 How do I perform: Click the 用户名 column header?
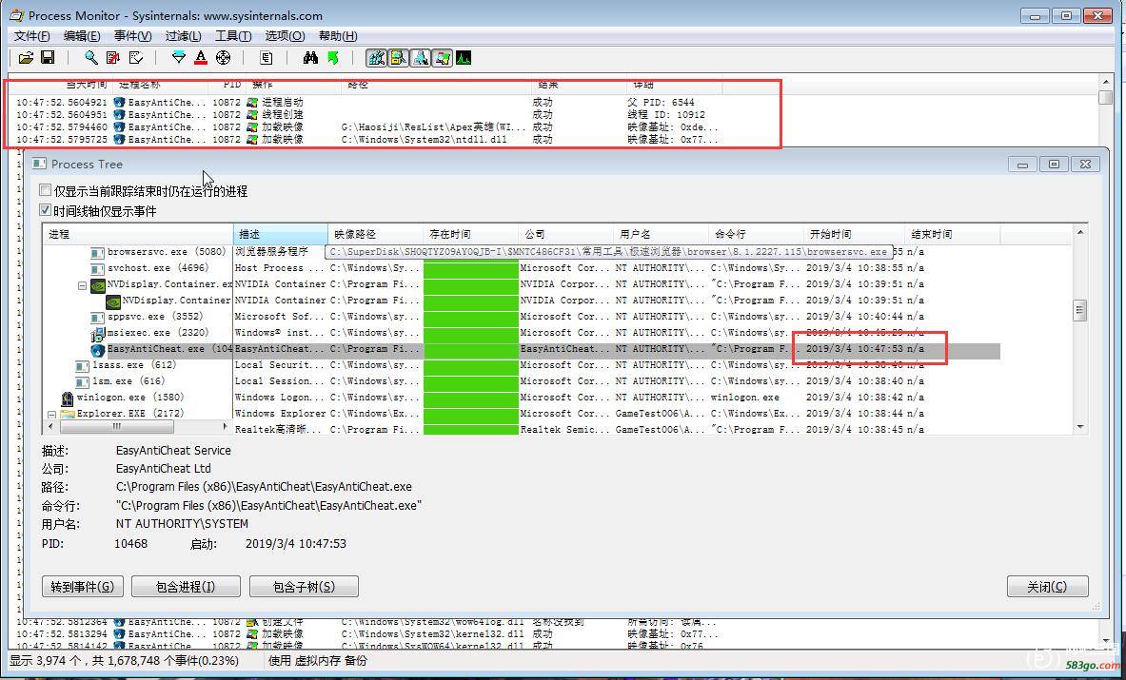pos(662,234)
